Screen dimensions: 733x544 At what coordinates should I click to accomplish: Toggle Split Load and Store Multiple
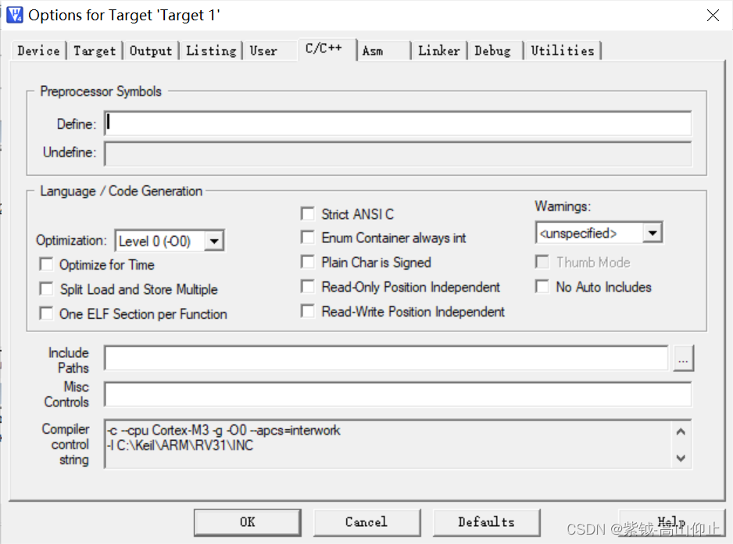tap(46, 288)
